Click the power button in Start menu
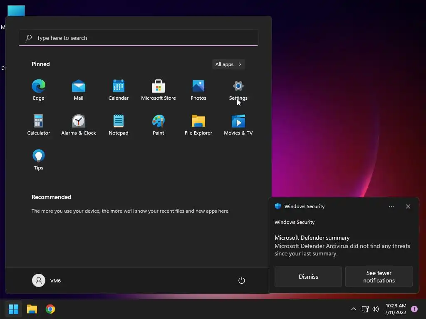 242,280
